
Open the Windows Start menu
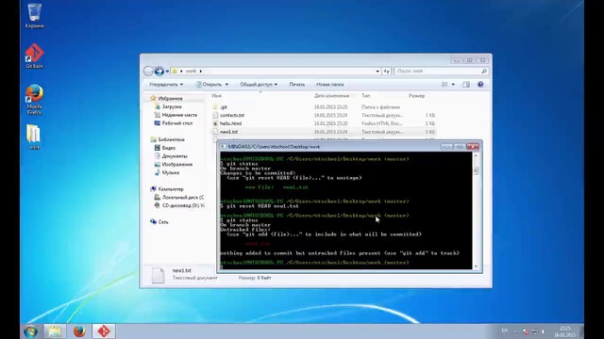pyautogui.click(x=30, y=331)
